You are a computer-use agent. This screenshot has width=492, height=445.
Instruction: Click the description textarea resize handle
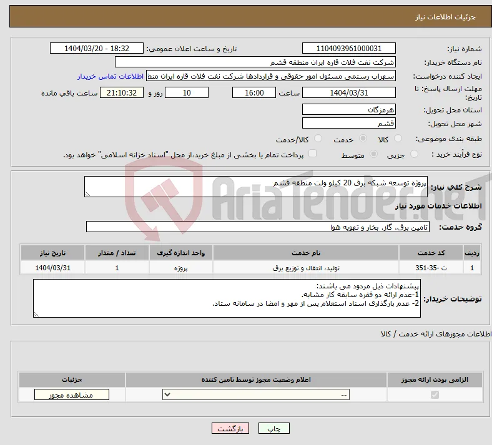87,194
